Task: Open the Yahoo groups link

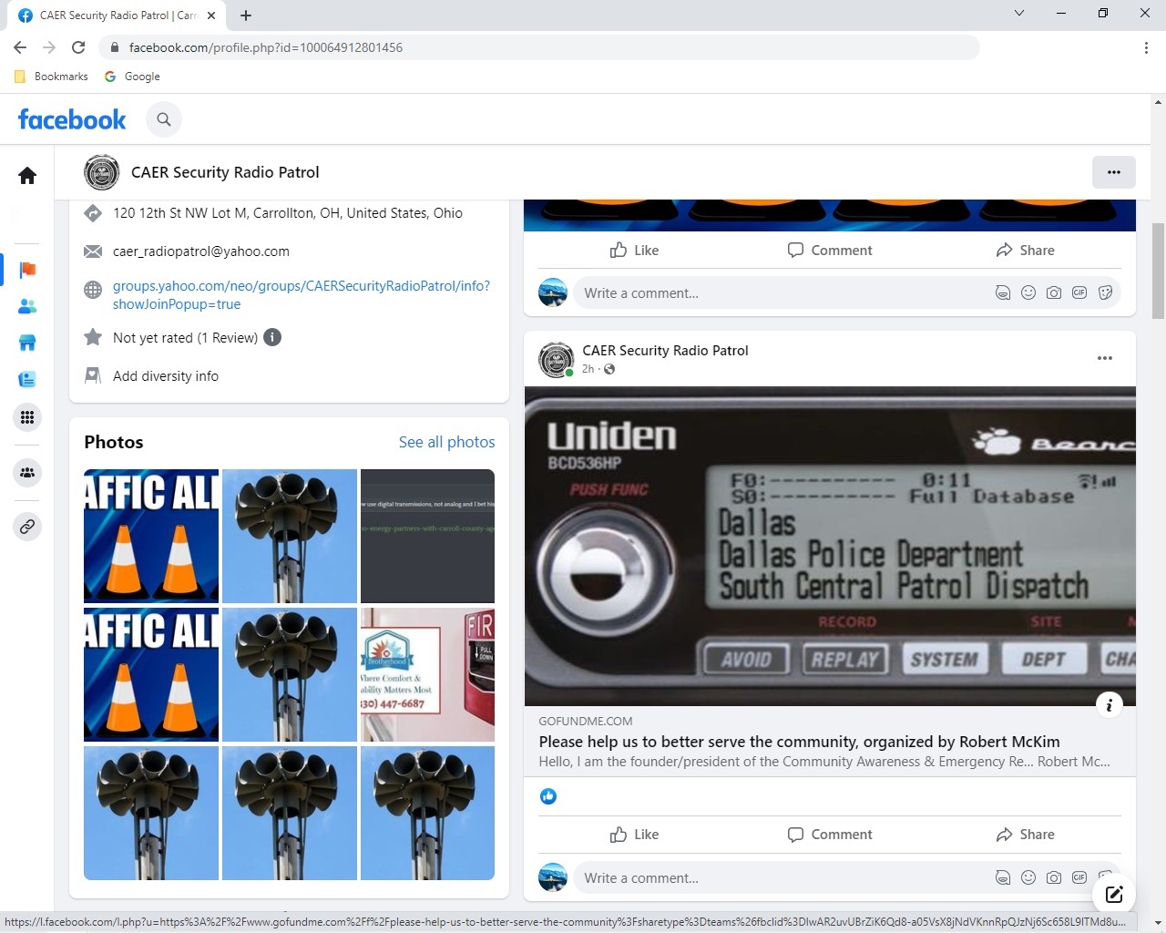Action: click(x=302, y=295)
